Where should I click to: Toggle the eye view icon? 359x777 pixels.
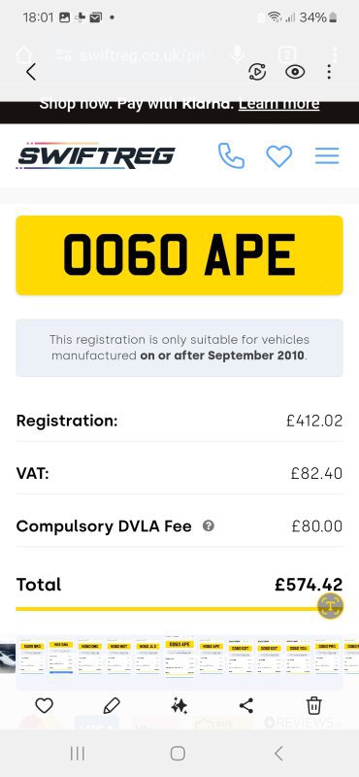(295, 72)
